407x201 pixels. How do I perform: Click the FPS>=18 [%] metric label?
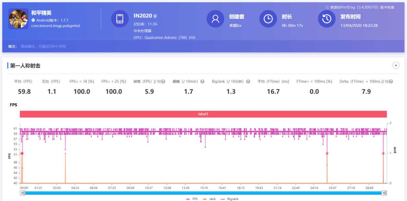(82, 82)
